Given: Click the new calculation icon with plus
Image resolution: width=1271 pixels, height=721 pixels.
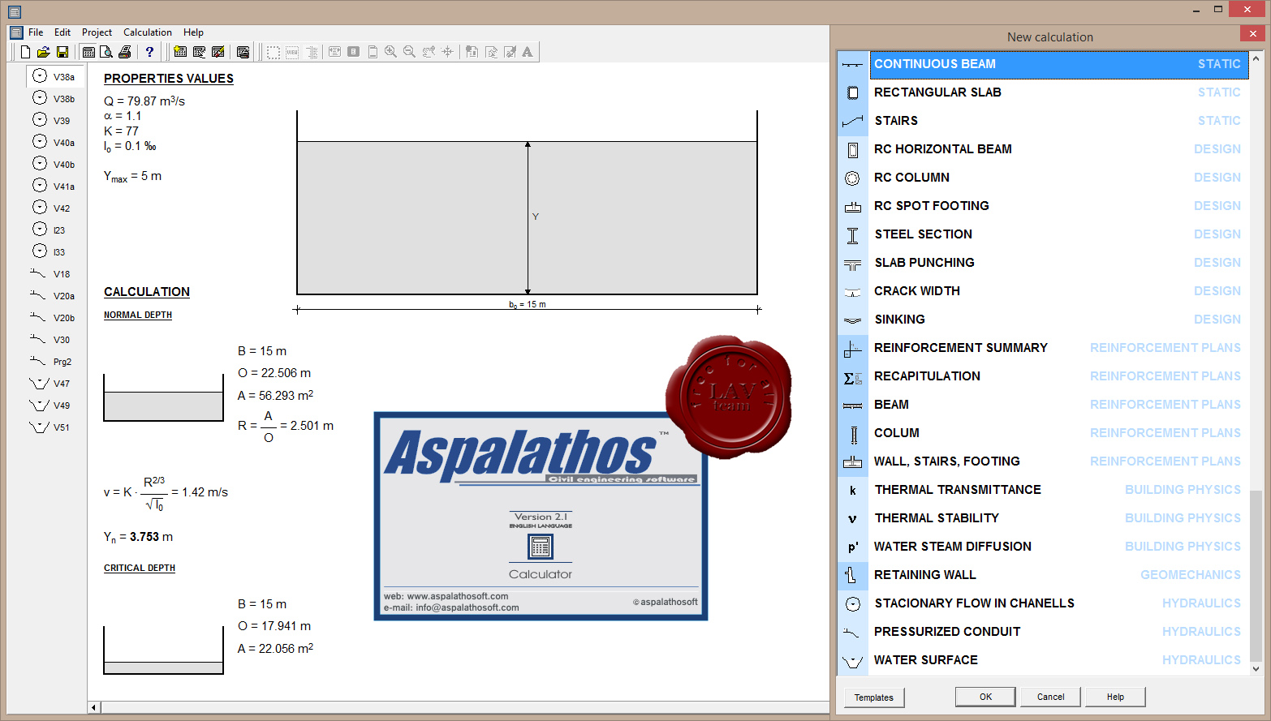Looking at the screenshot, I should point(180,52).
